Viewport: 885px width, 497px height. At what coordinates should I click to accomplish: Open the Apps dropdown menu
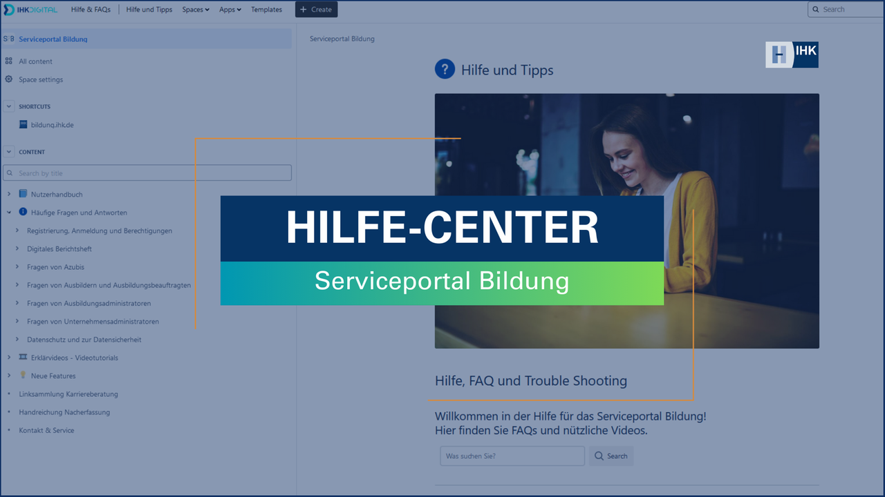point(230,10)
